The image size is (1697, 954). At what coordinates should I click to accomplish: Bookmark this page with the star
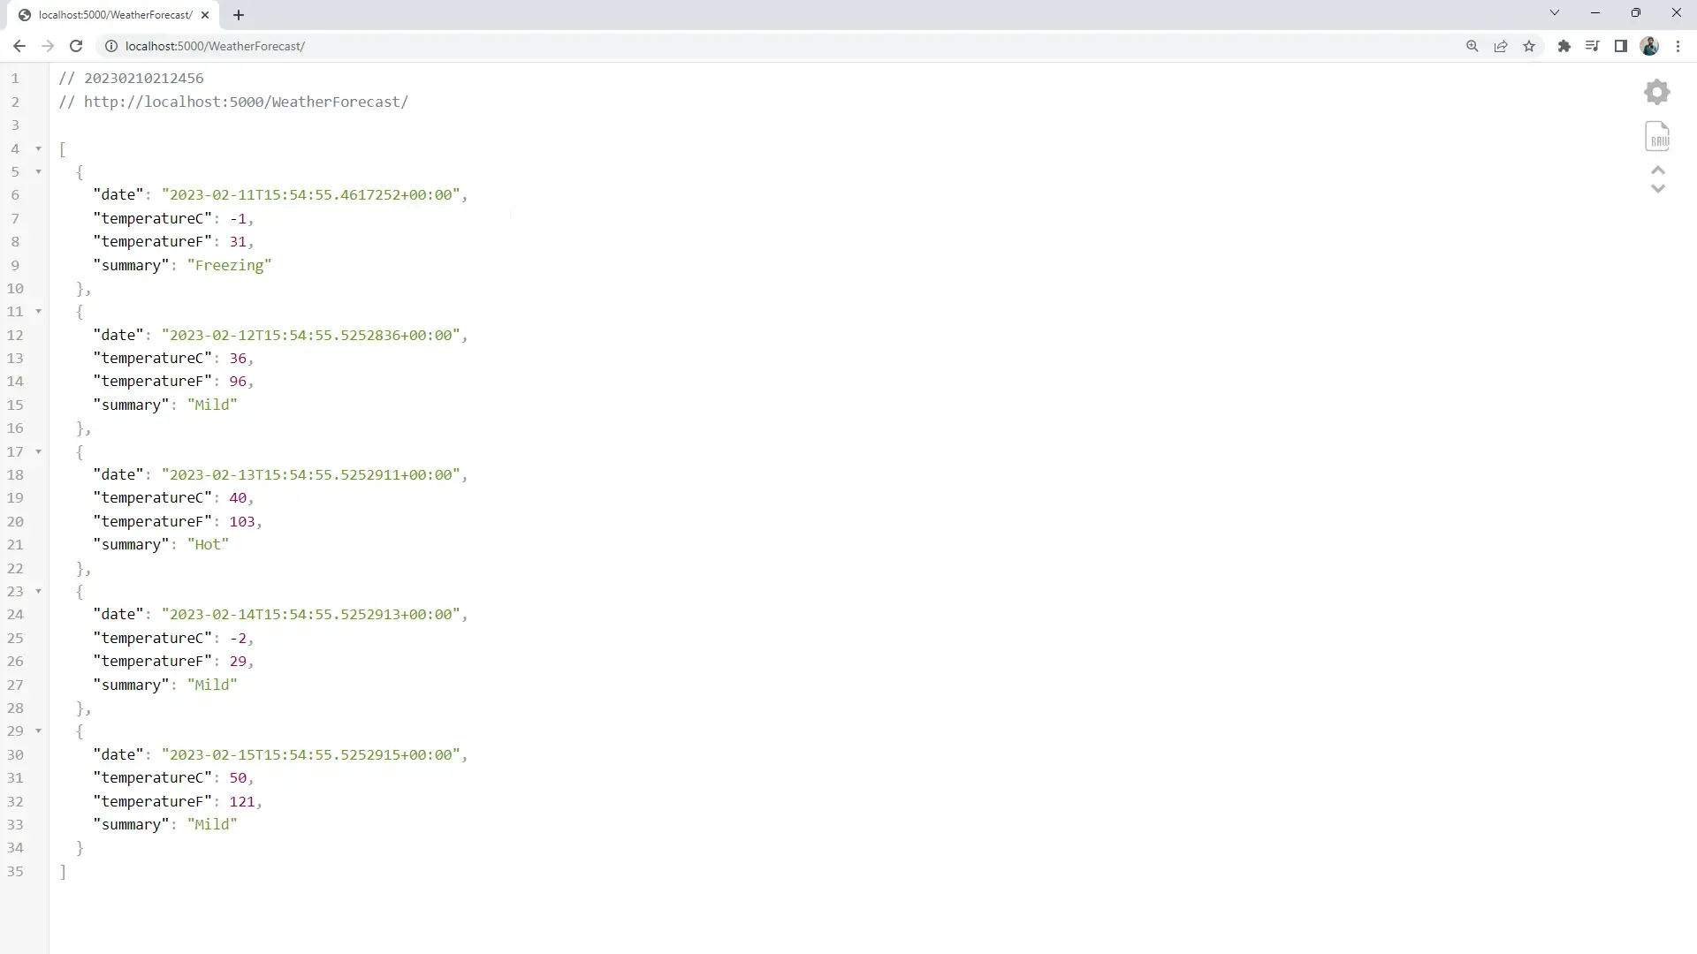(x=1529, y=46)
